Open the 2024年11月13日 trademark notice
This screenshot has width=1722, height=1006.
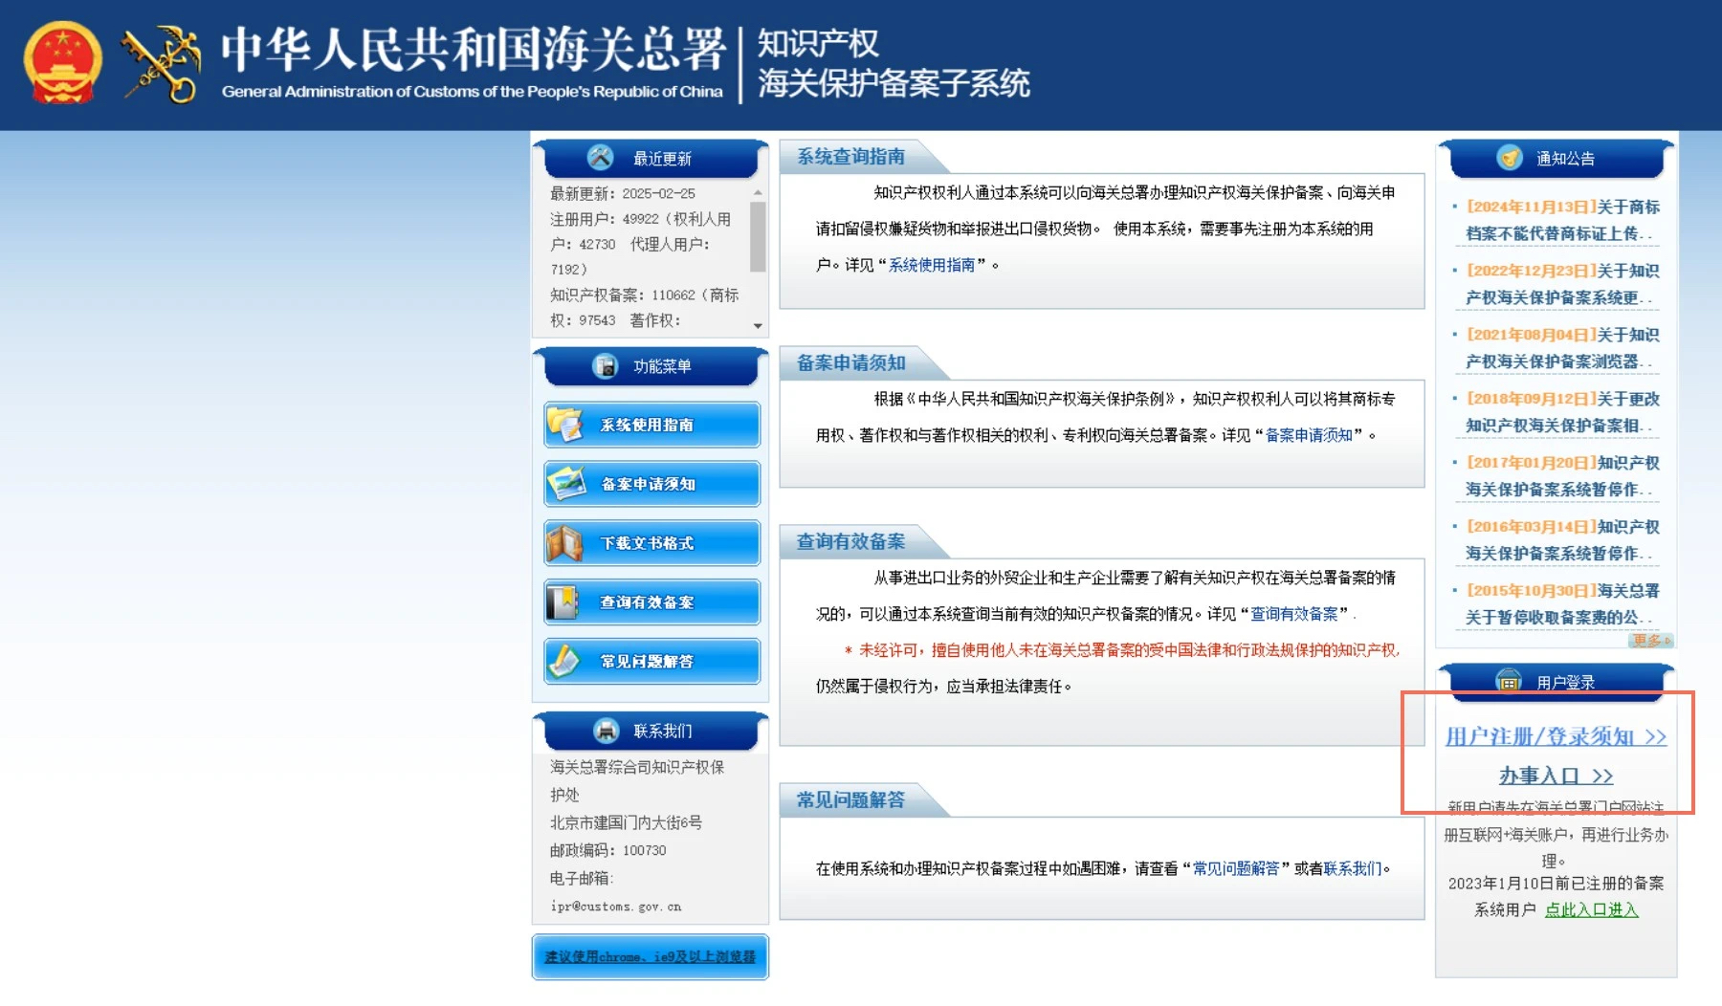[x=1561, y=220]
